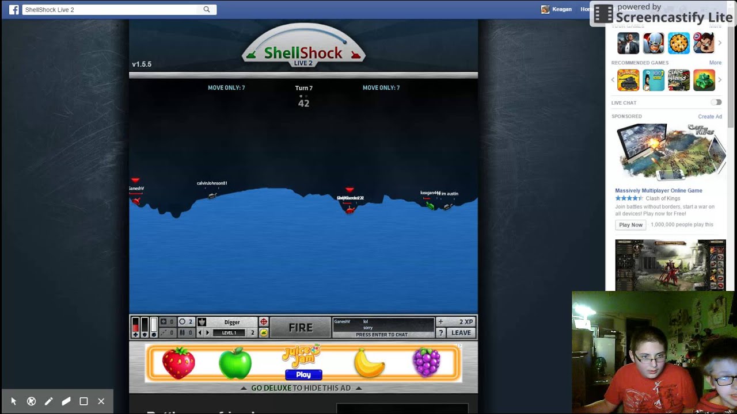This screenshot has height=414, width=737.
Task: Open the Hobo 7 recommended game
Action: coord(654,80)
